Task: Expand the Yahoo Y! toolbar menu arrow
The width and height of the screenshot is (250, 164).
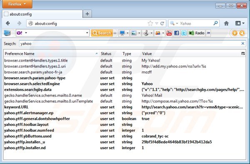Action: 26,33
